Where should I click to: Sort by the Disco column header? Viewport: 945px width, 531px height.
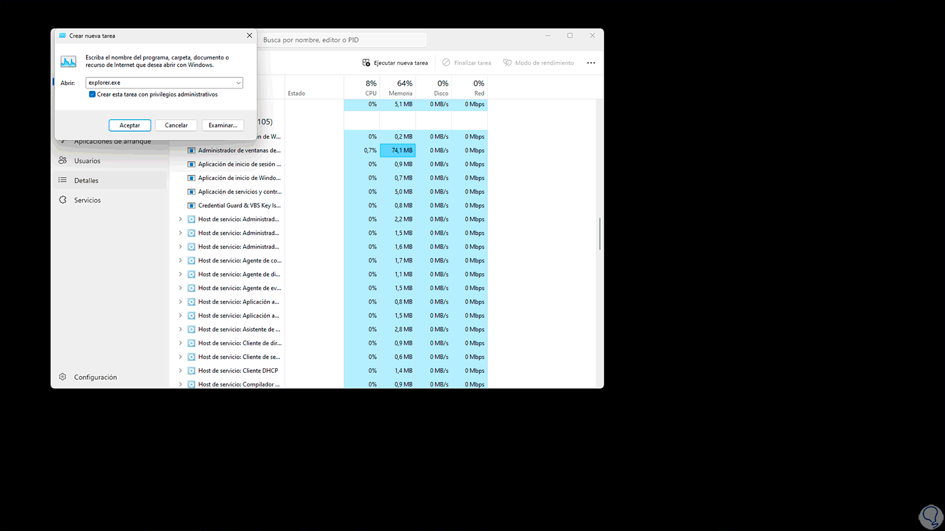pos(434,87)
